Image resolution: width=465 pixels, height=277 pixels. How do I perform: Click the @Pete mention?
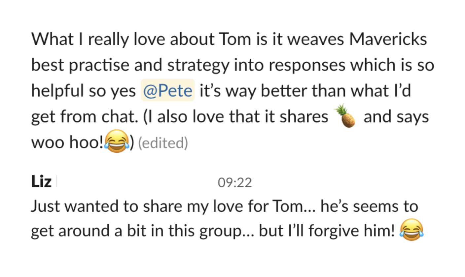point(168,90)
